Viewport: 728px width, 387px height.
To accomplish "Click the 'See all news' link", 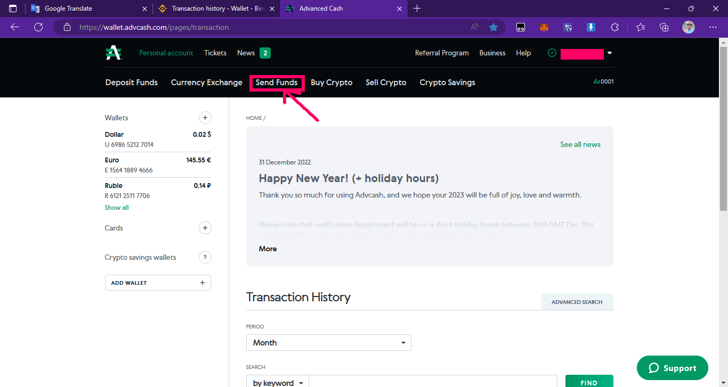I will [580, 144].
